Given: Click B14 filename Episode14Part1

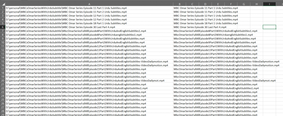Looking at the screenshot, I should [216, 58].
